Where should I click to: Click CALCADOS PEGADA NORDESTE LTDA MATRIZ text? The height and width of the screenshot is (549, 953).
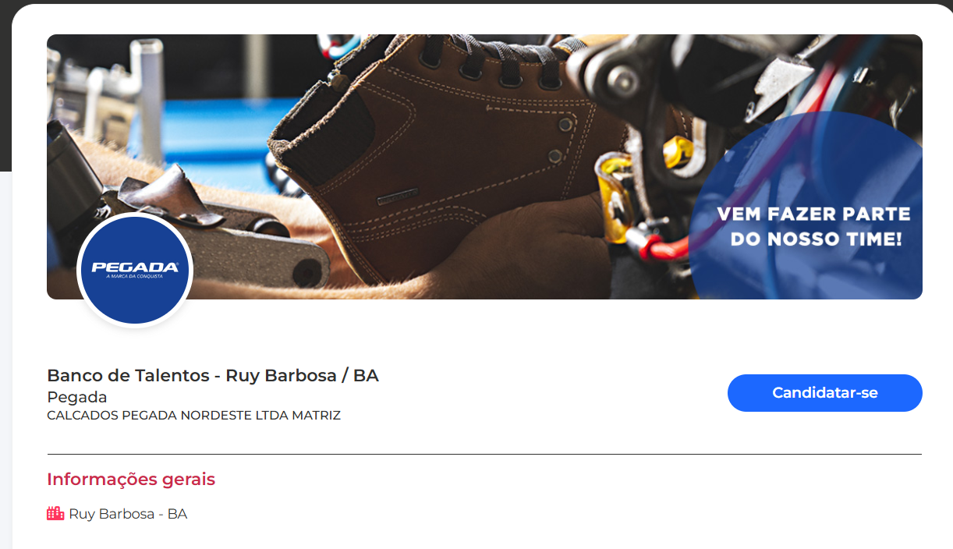coord(194,416)
